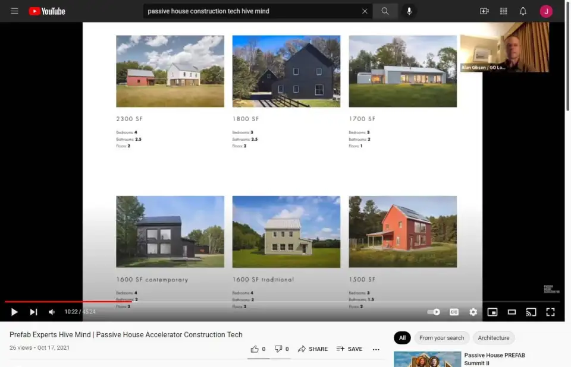The image size is (571, 367).
Task: Select the Architecture filter chip
Action: tap(493, 338)
